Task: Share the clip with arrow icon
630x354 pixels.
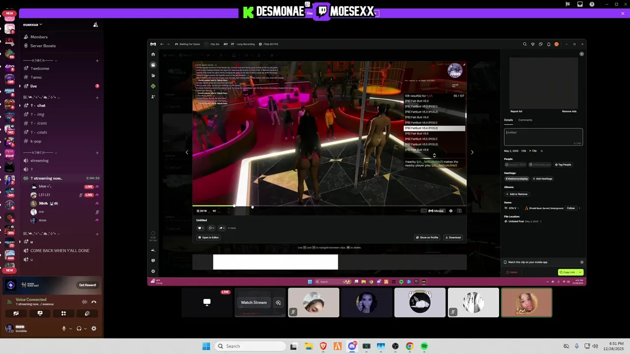Action: click(x=221, y=228)
